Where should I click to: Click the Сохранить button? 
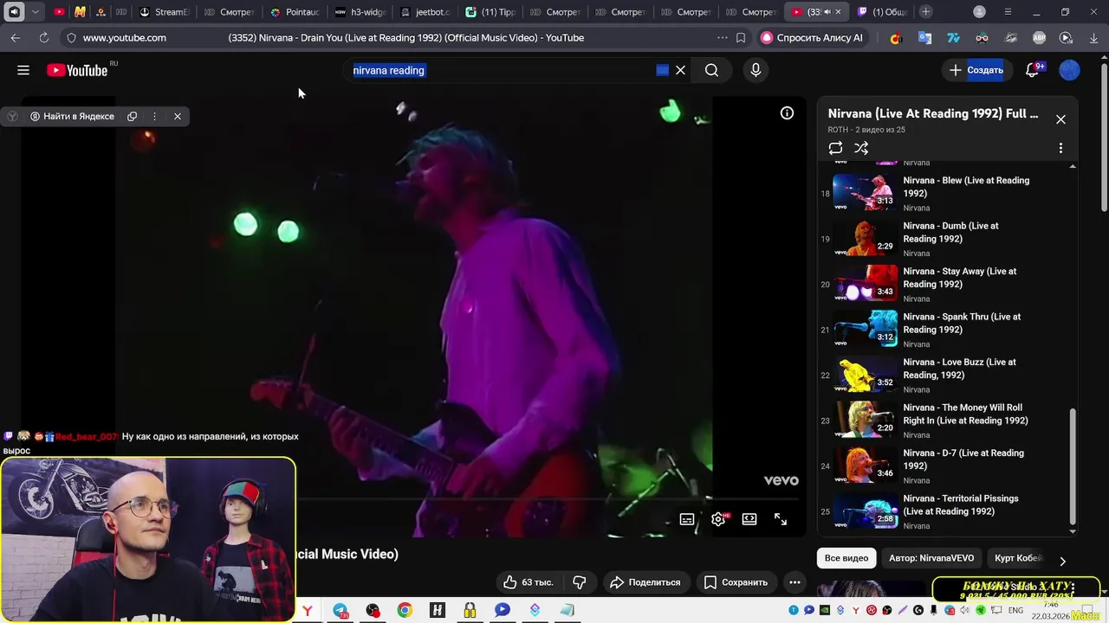736,582
